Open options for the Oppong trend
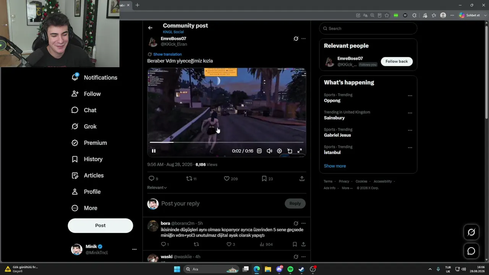The width and height of the screenshot is (489, 275). tap(410, 96)
